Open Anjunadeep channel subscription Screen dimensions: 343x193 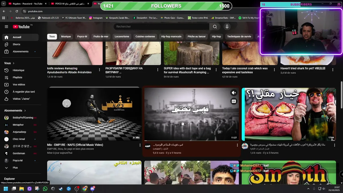coord(20,132)
